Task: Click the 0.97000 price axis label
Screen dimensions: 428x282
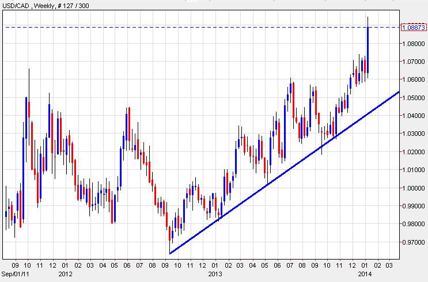Action: coord(414,242)
